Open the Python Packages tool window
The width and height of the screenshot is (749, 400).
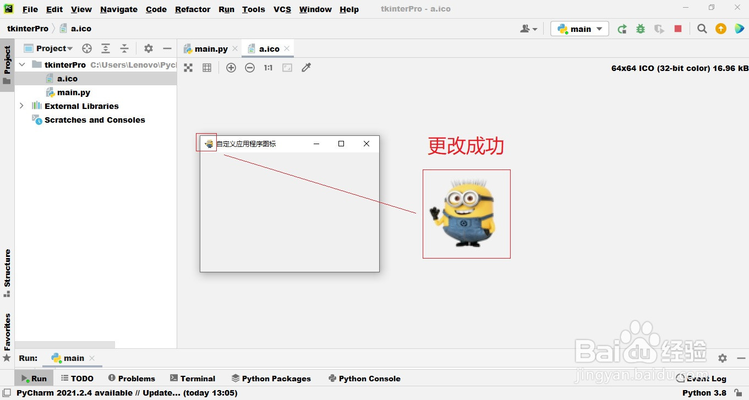[271, 379]
